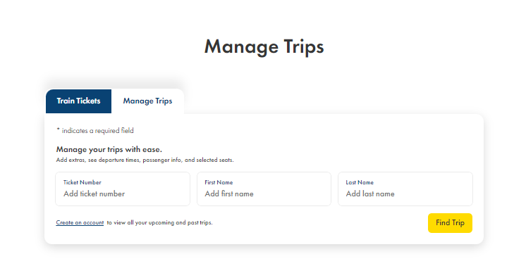526x266 pixels.
Task: Click the 'First Name' field label
Action: click(219, 182)
